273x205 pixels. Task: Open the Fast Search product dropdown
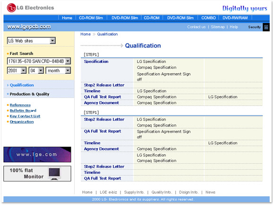click(39, 61)
